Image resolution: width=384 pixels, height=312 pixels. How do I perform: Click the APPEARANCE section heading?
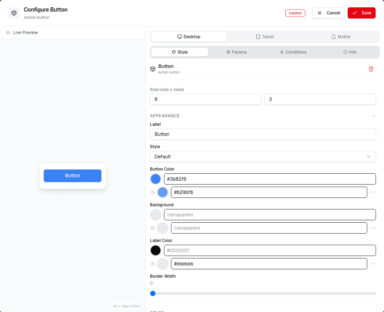[165, 116]
